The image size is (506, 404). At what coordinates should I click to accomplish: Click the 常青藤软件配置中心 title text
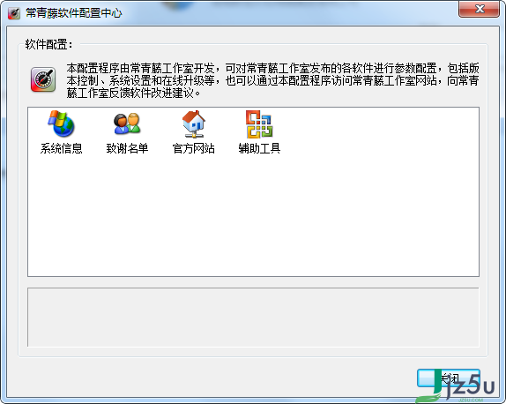(x=74, y=13)
